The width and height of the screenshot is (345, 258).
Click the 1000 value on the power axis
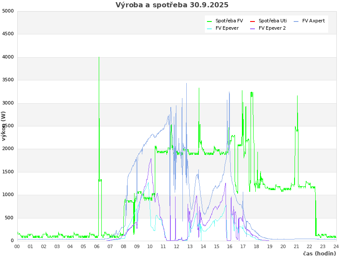(x=8, y=195)
